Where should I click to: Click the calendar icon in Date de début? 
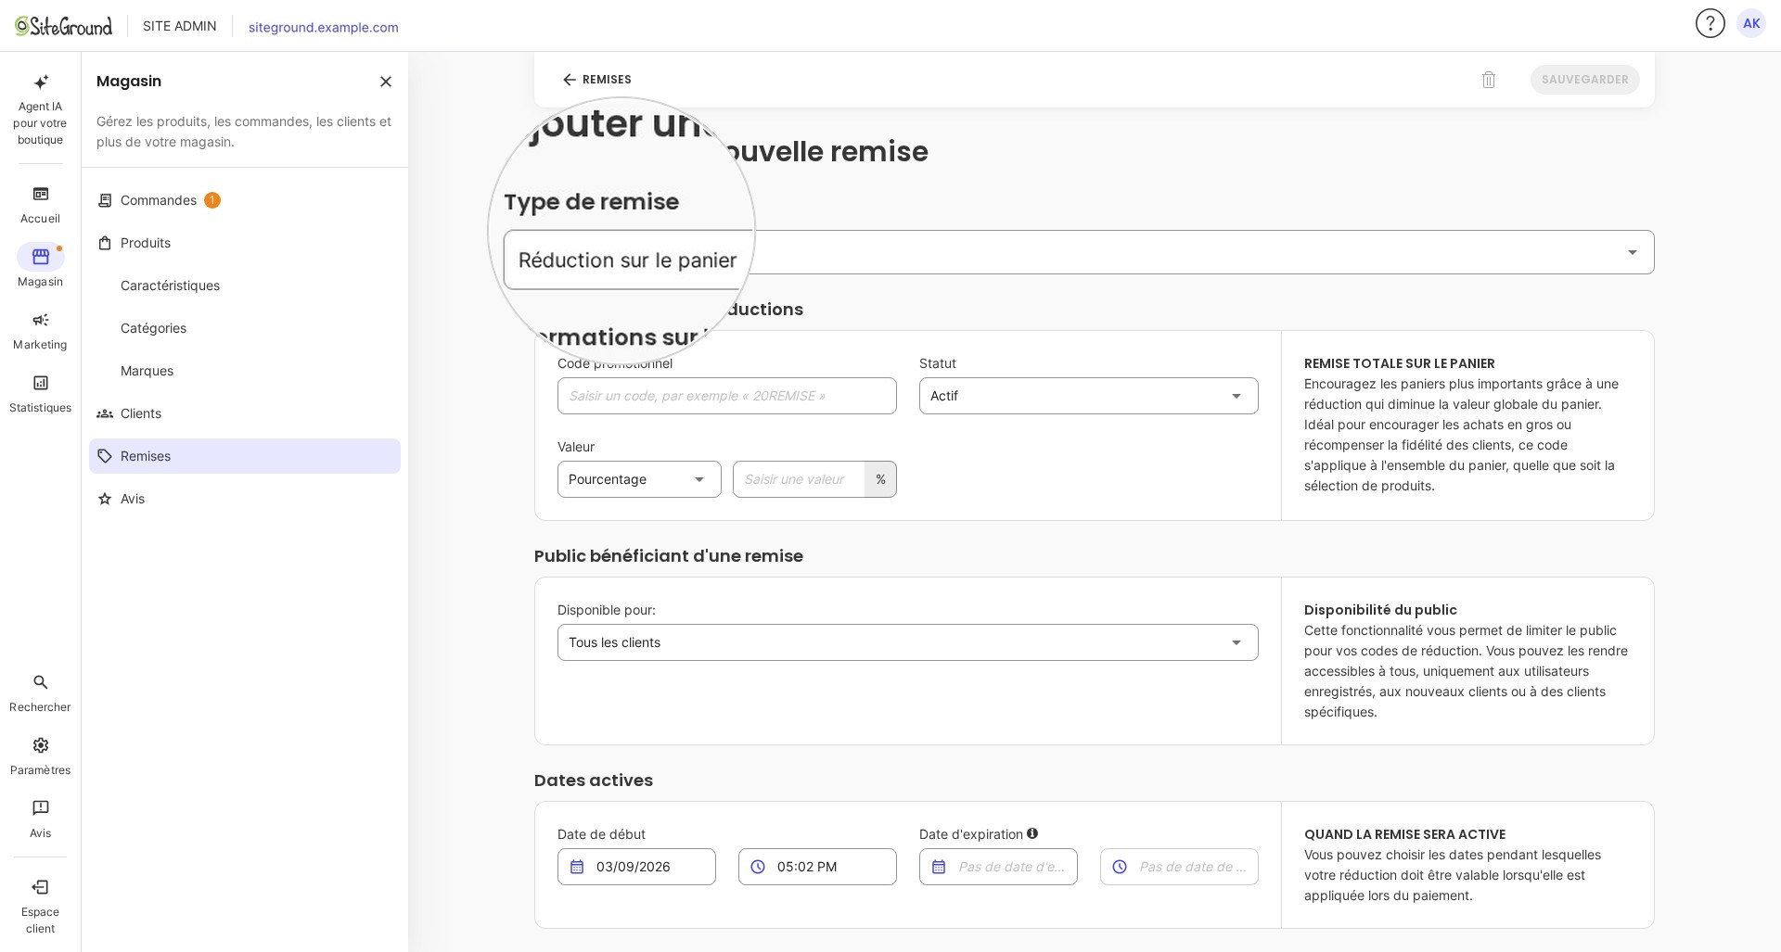point(577,867)
